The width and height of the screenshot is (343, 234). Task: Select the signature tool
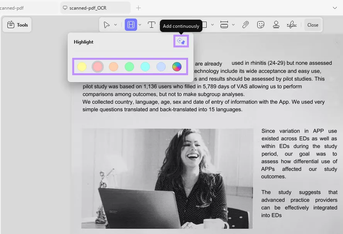pos(292,24)
